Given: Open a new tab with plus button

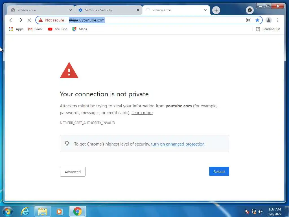Looking at the screenshot, I should pyautogui.click(x=216, y=10).
